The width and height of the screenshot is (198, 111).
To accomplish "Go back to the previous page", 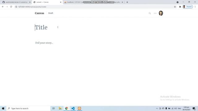I will click(x=3, y=7).
